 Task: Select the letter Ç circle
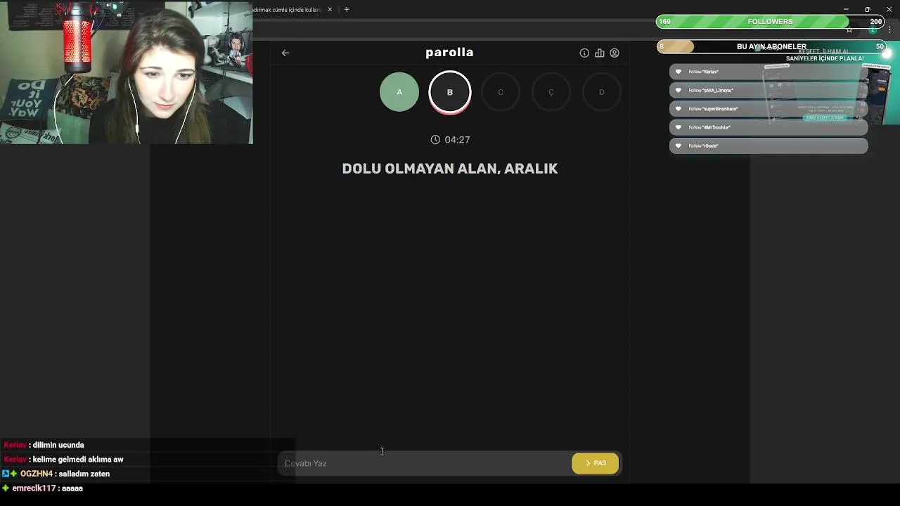click(x=551, y=92)
